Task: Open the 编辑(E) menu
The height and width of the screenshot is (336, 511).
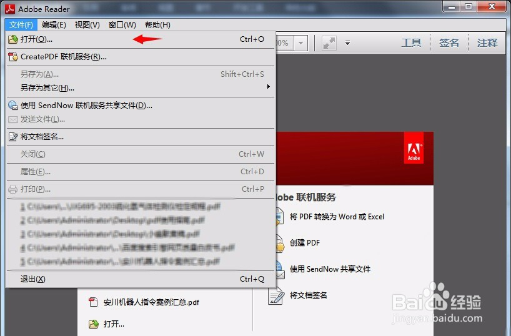Action: 54,25
